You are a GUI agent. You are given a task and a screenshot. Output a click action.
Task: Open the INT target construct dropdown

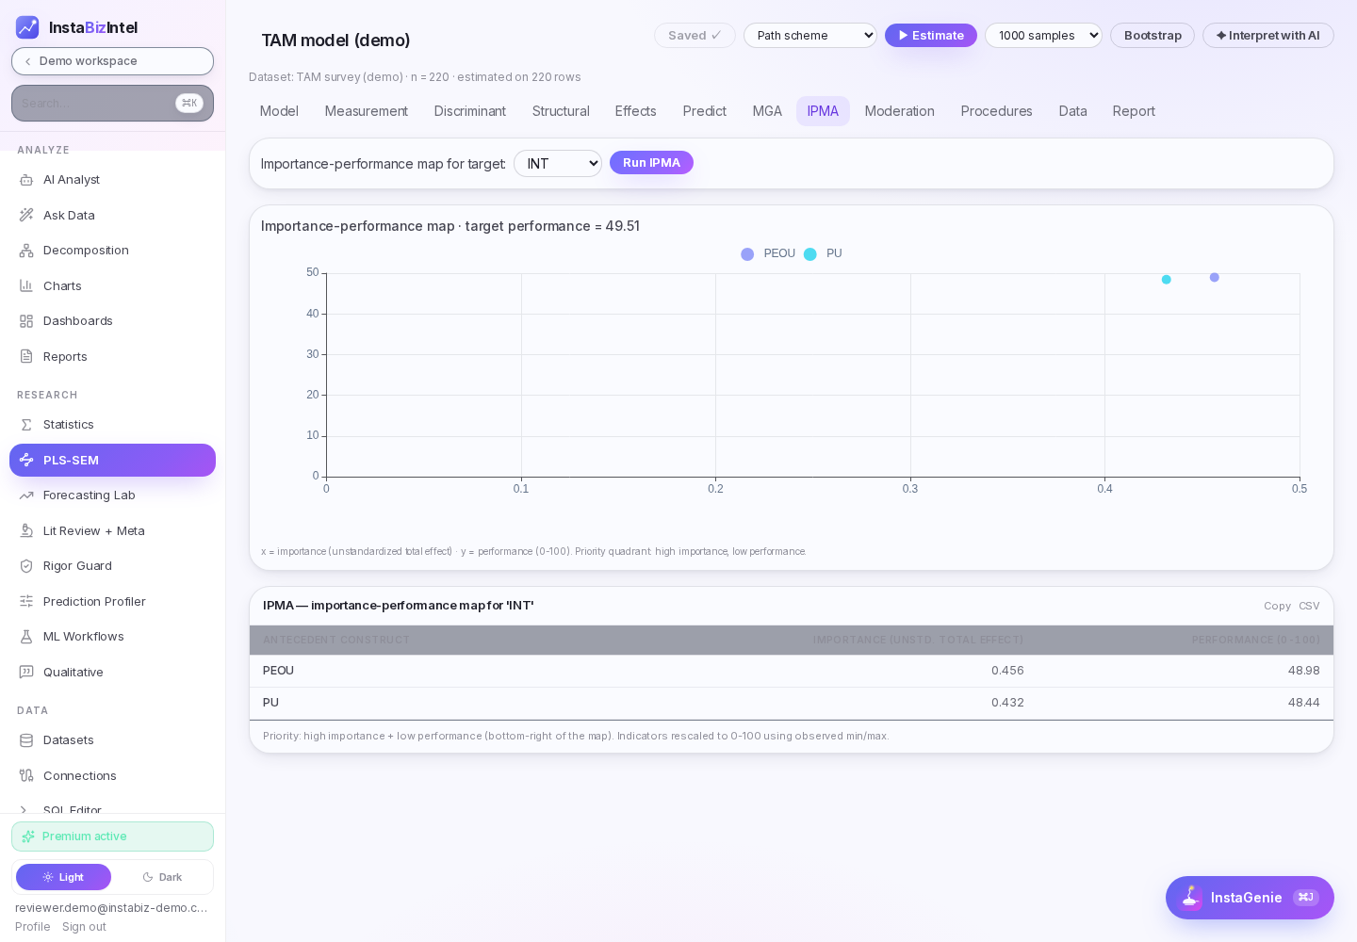558,164
